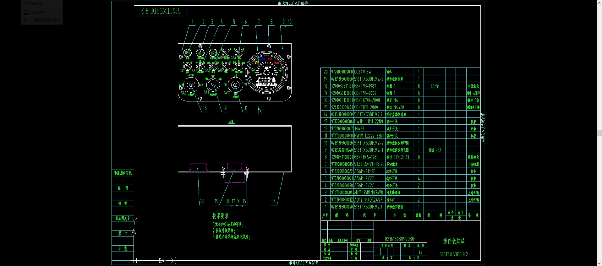Select the red battery indicator on gauge

270,59
